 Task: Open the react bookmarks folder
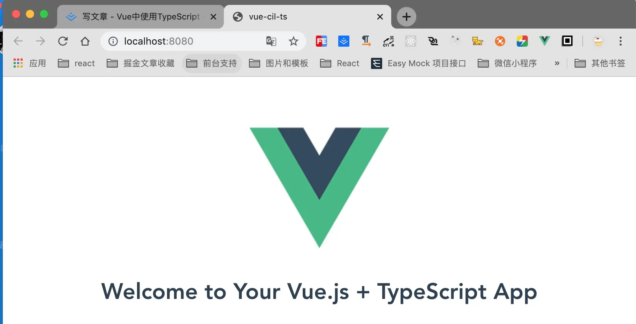tap(76, 63)
